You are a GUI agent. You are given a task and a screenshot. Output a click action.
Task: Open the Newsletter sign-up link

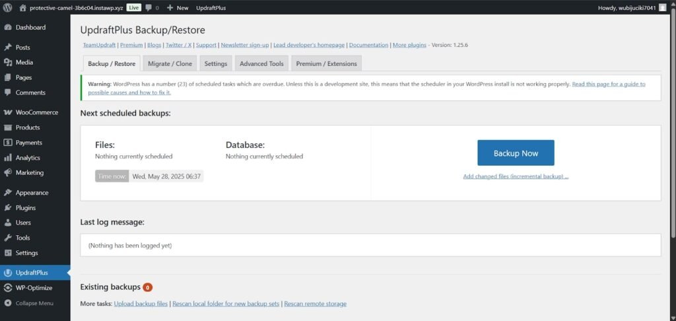click(245, 45)
